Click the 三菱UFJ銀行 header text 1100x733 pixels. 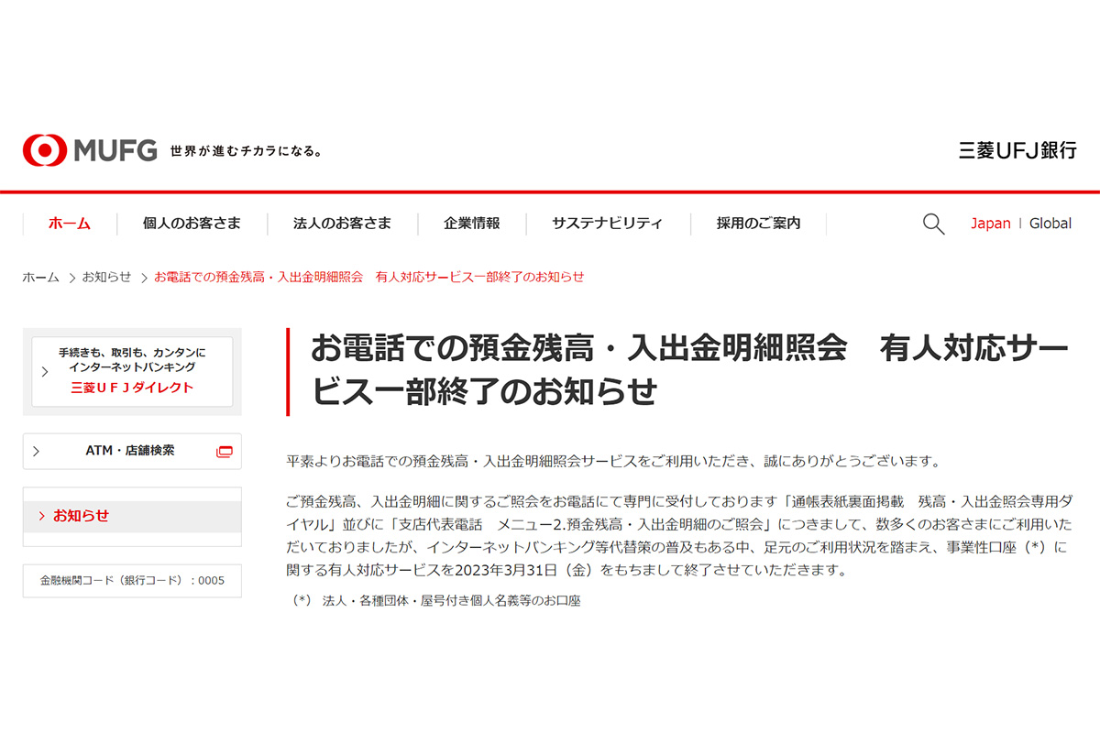point(1017,149)
